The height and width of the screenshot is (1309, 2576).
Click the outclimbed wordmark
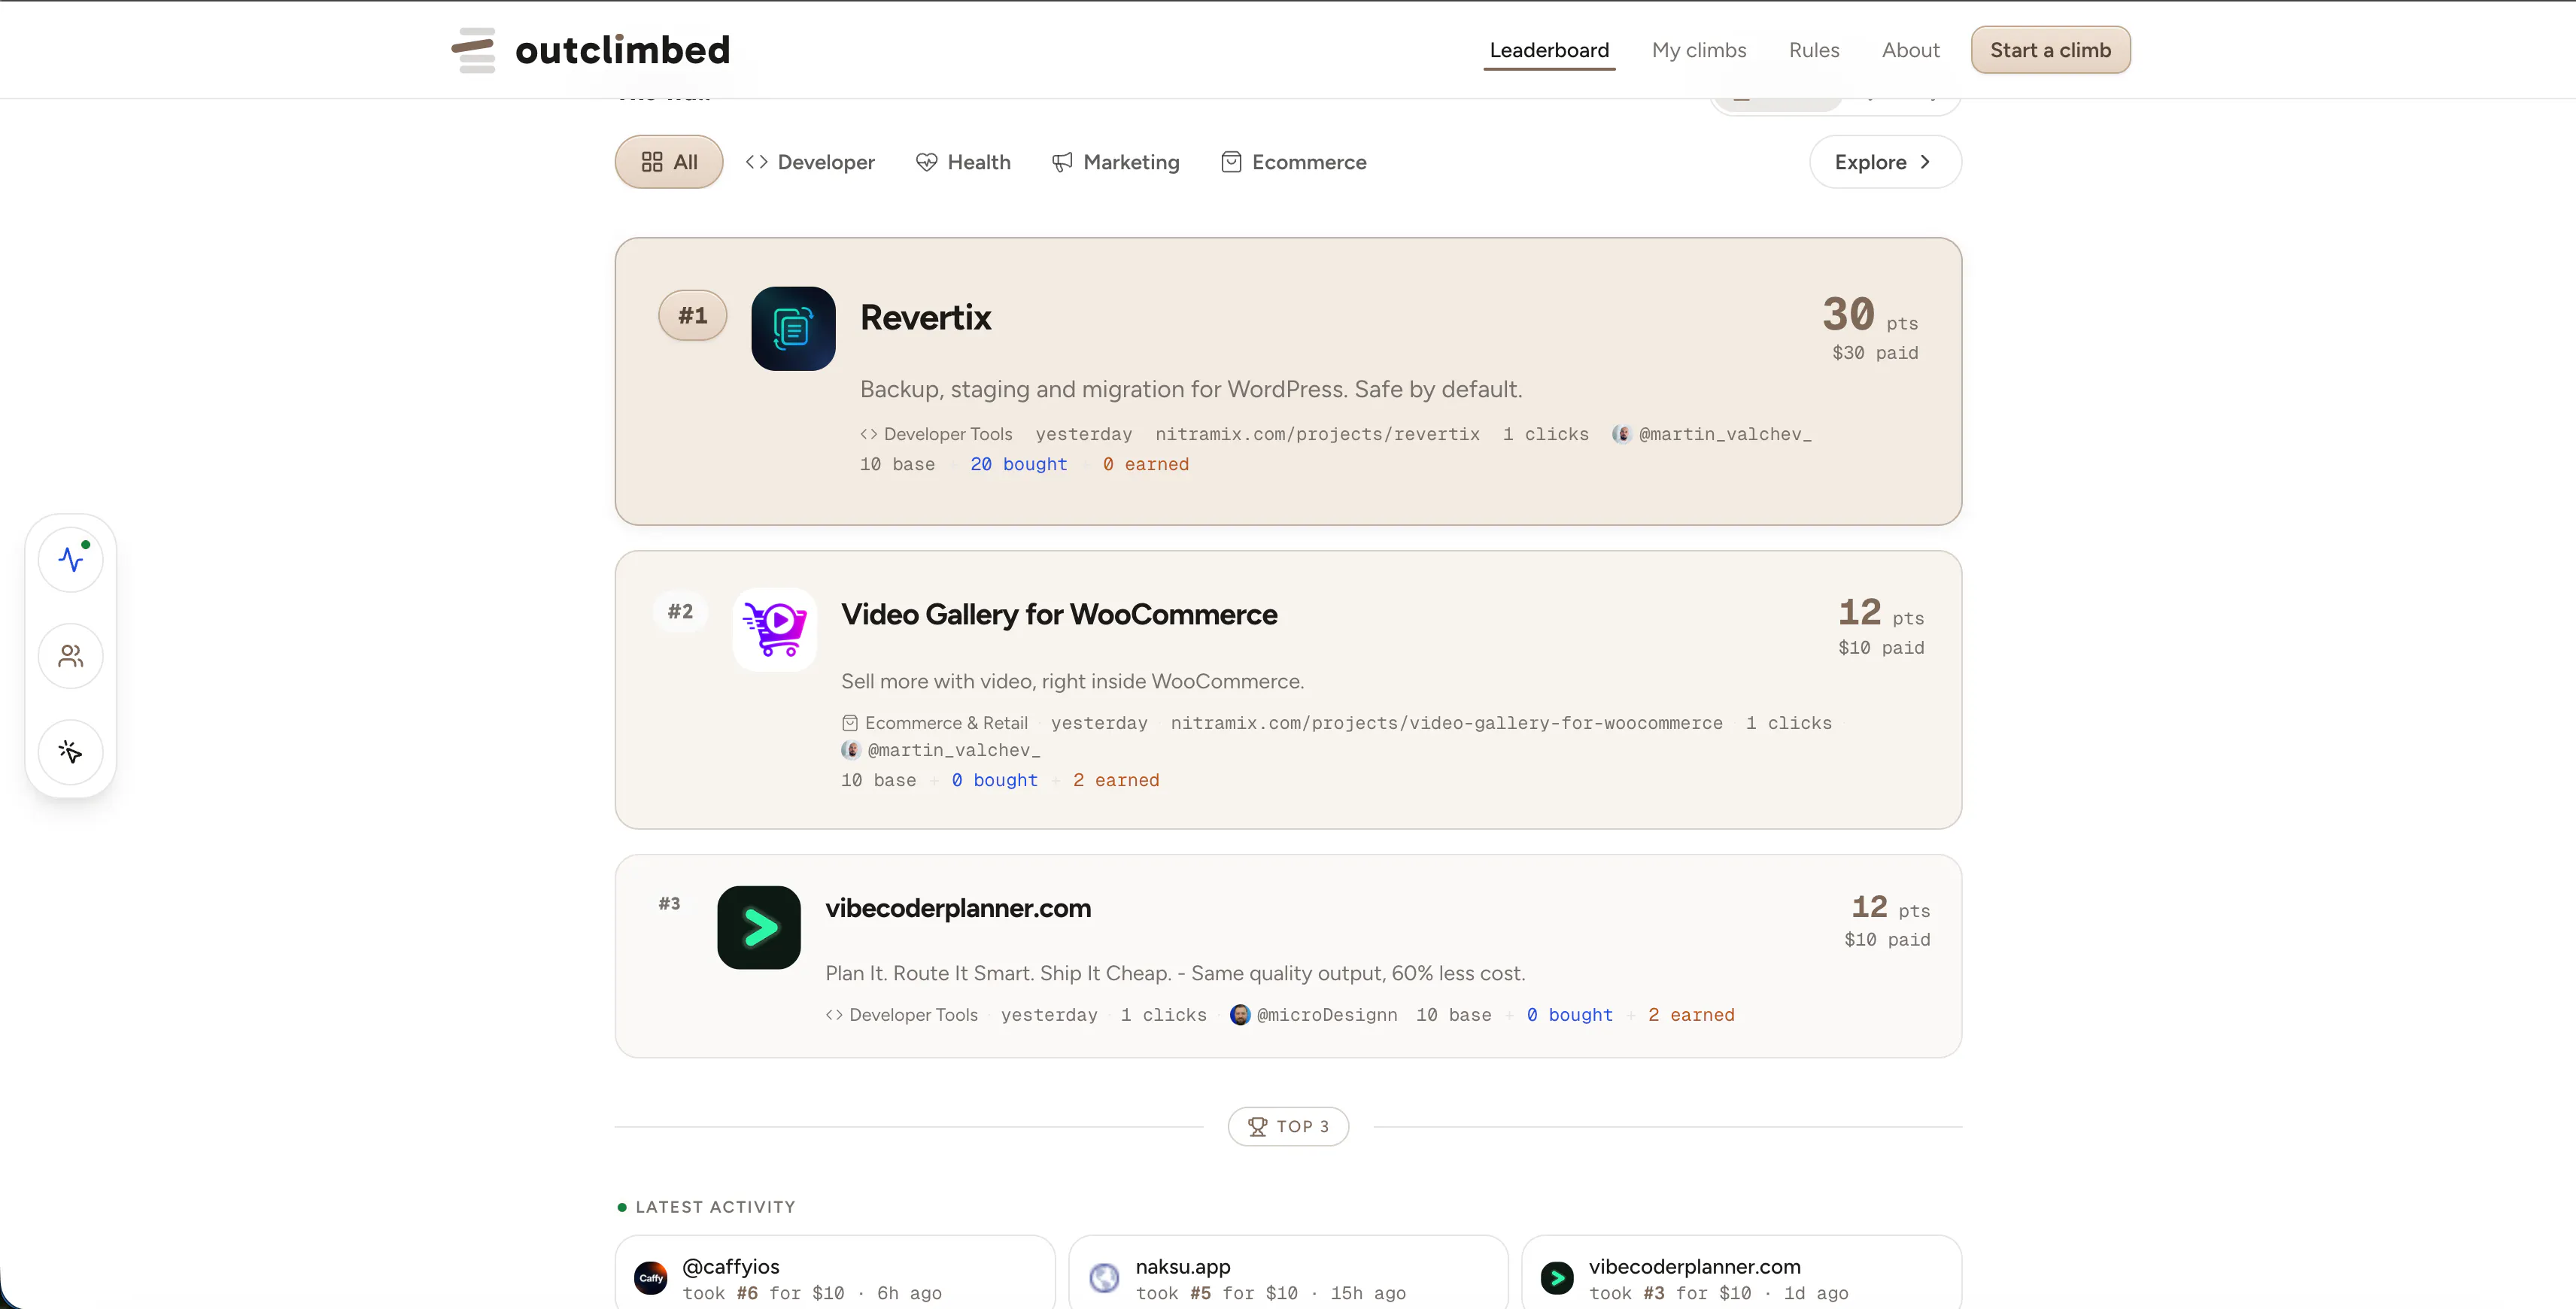[x=622, y=50]
